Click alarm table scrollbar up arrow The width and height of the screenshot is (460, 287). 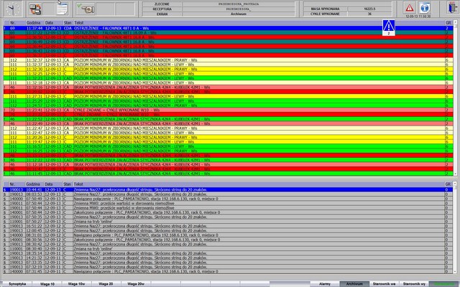click(456, 22)
